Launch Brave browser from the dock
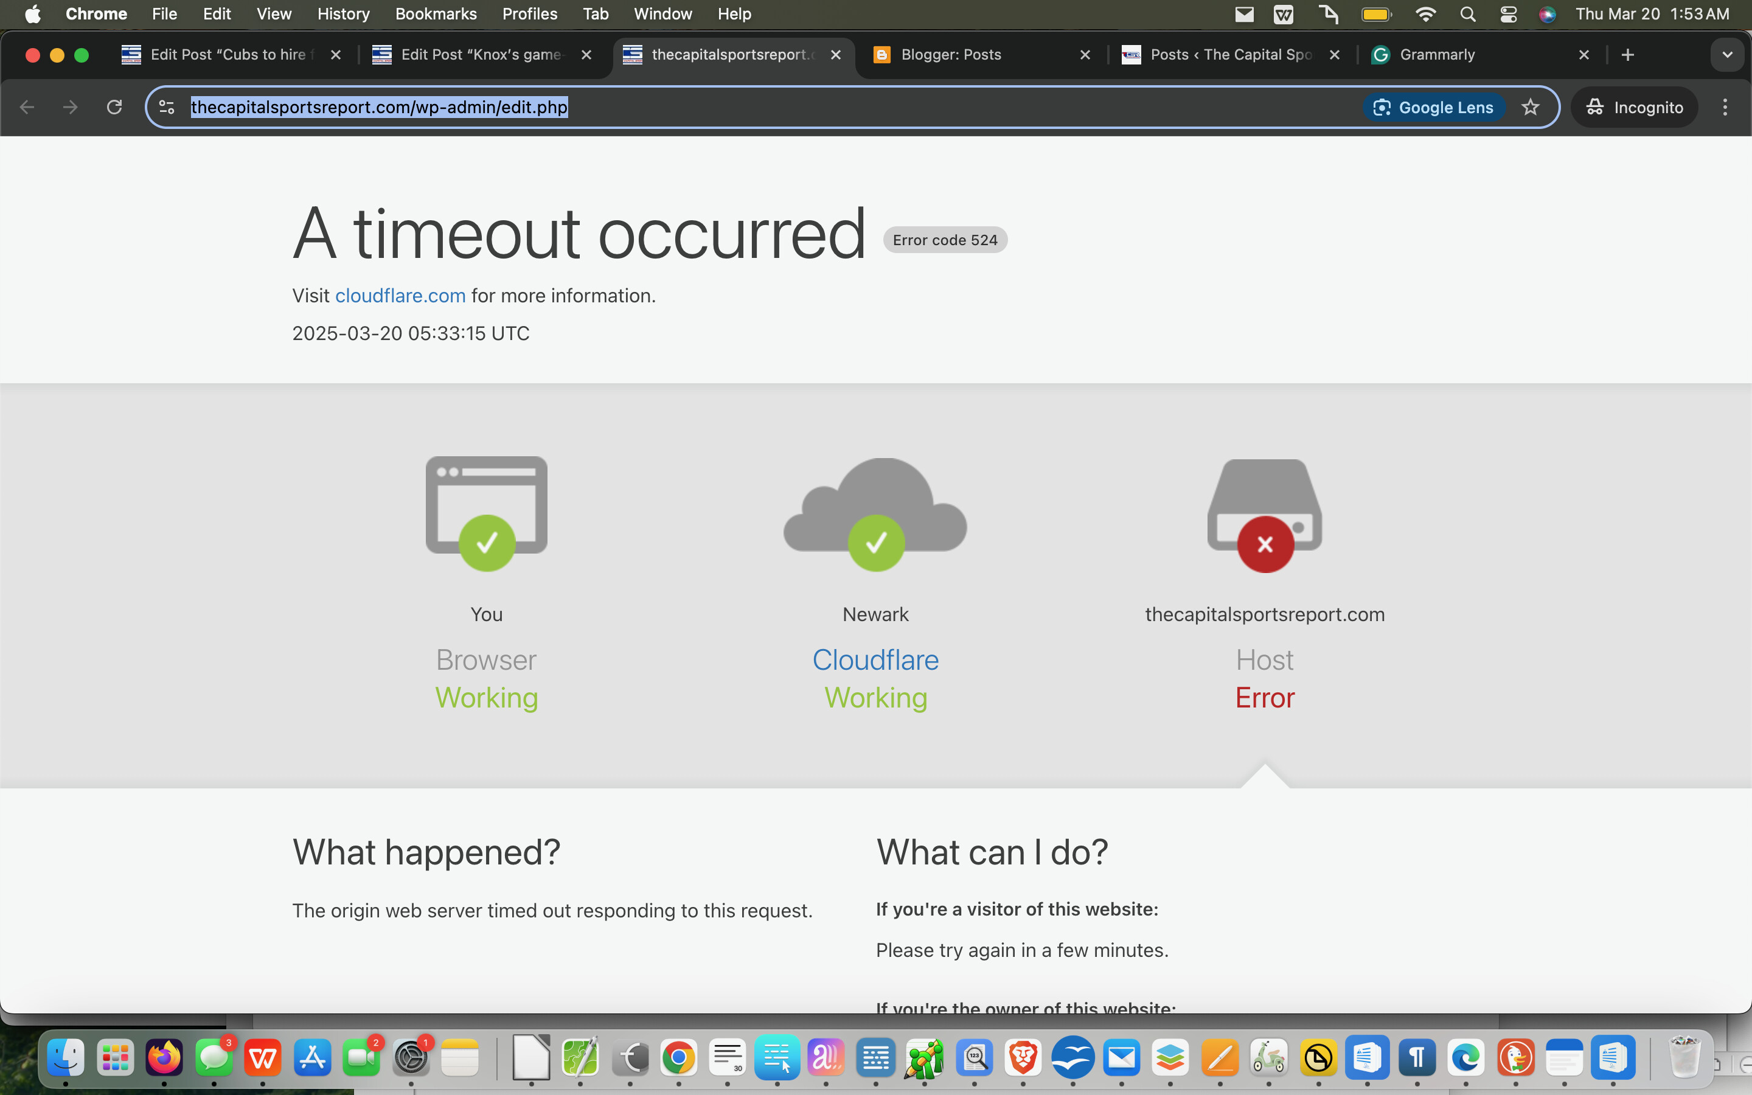The height and width of the screenshot is (1095, 1752). pyautogui.click(x=1023, y=1058)
